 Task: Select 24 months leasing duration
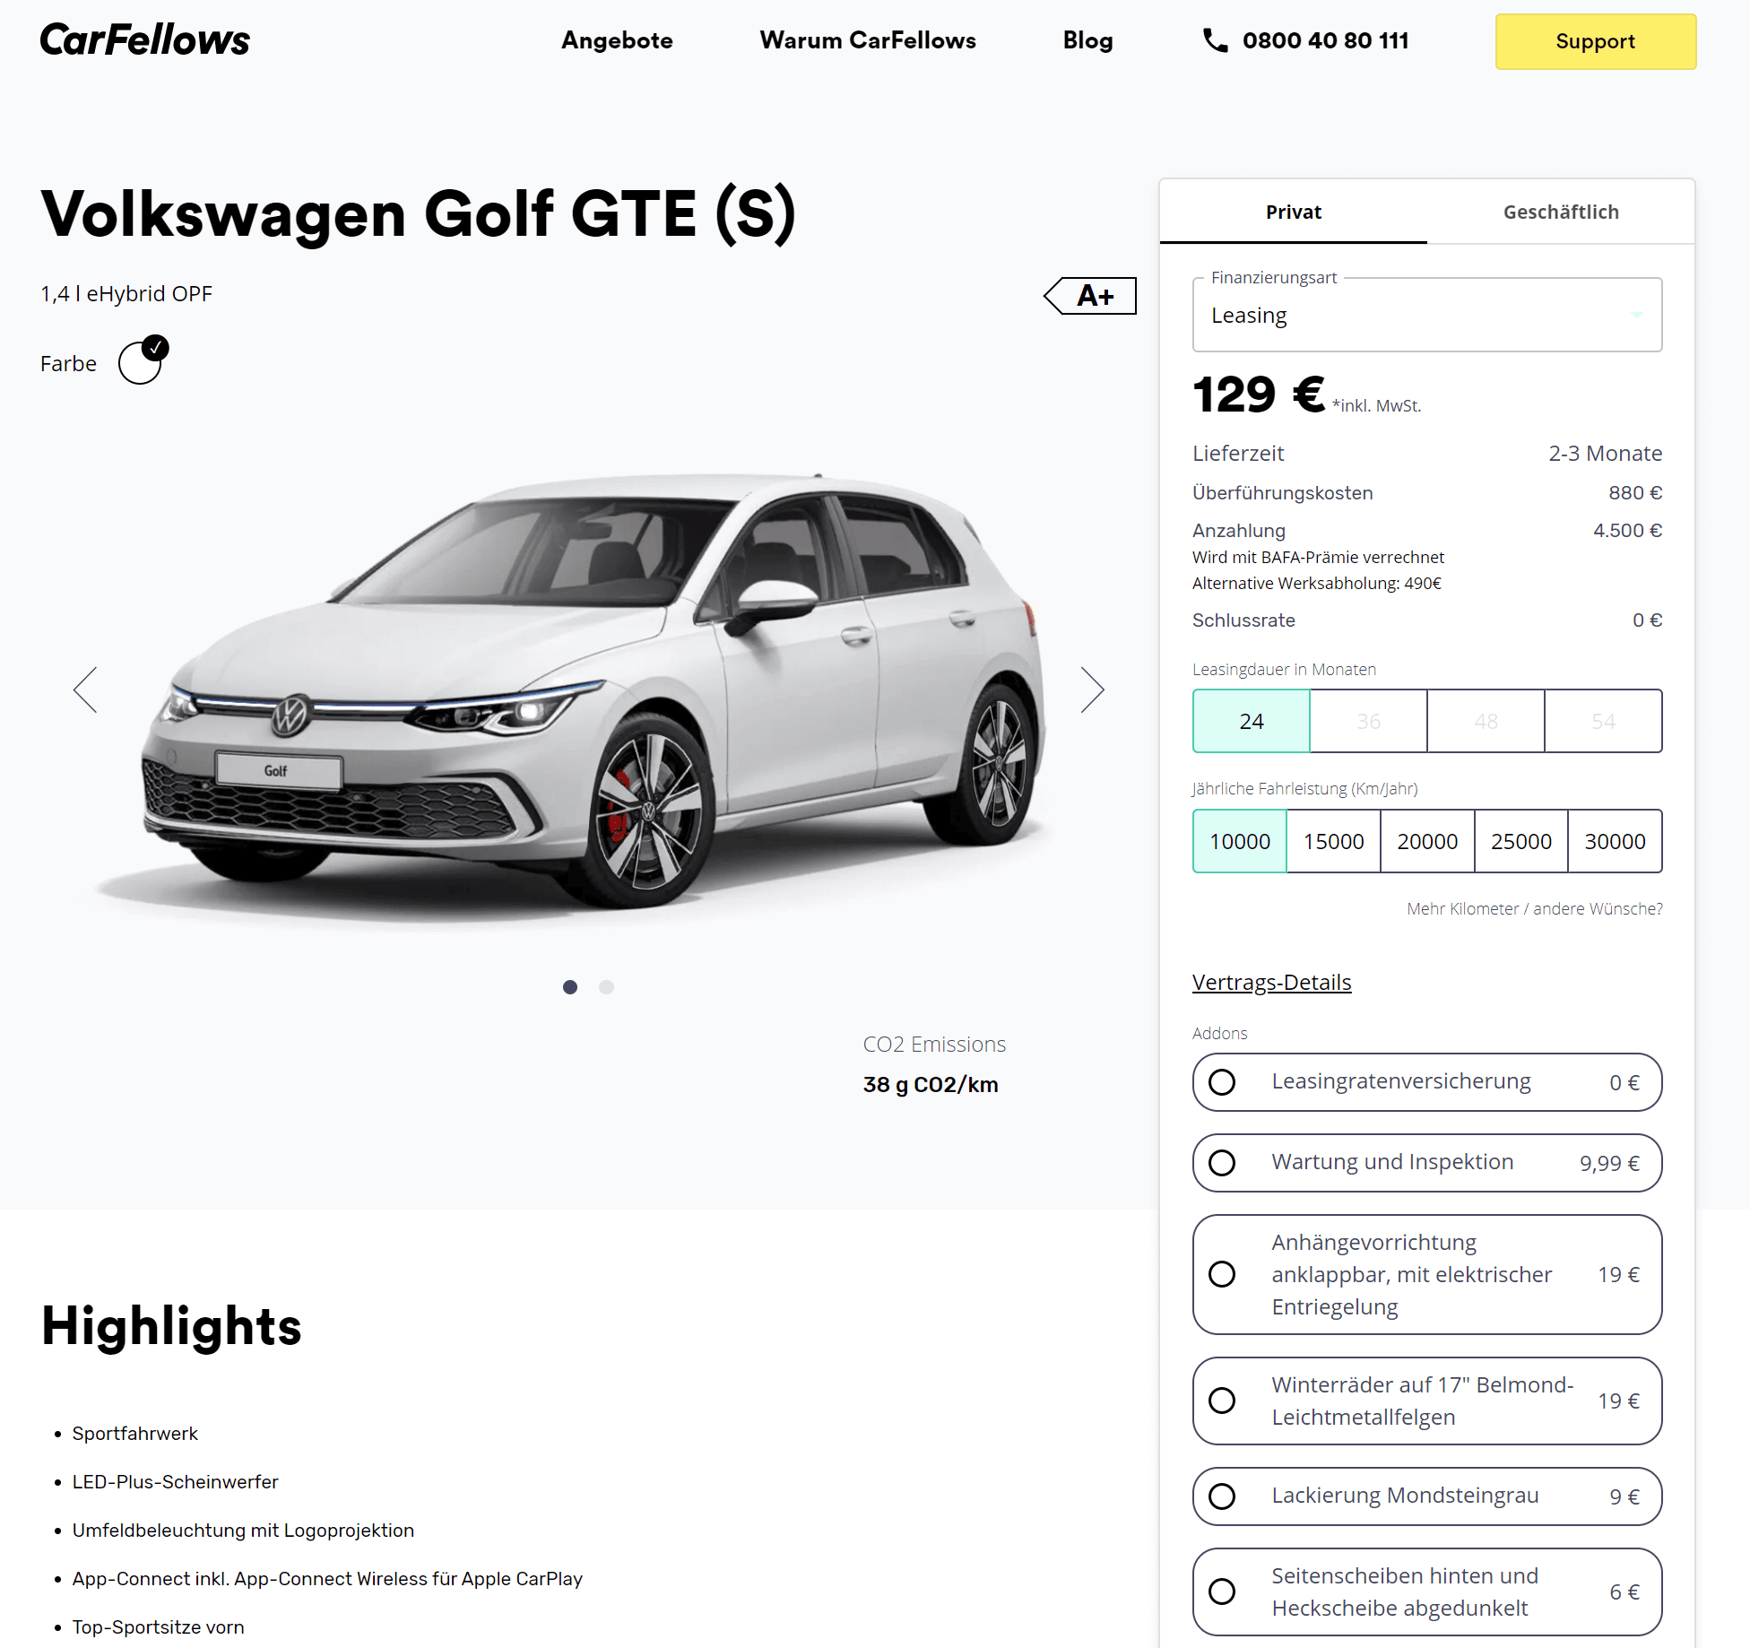1252,721
